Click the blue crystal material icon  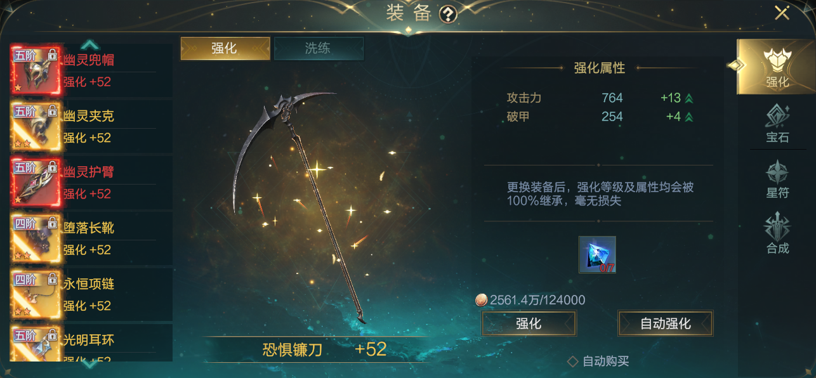tap(597, 254)
